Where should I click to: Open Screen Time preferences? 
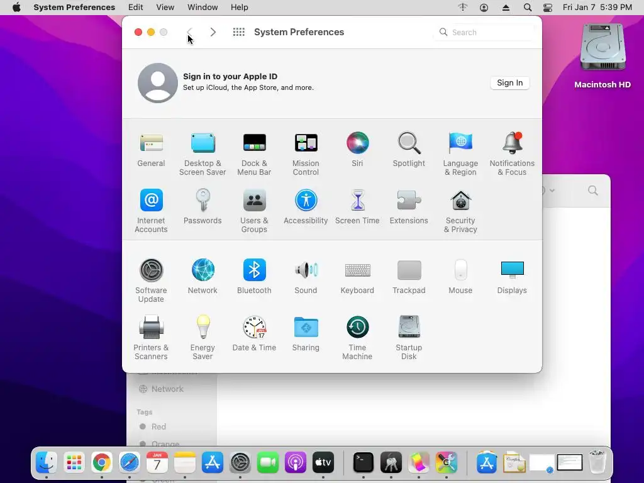point(357,207)
